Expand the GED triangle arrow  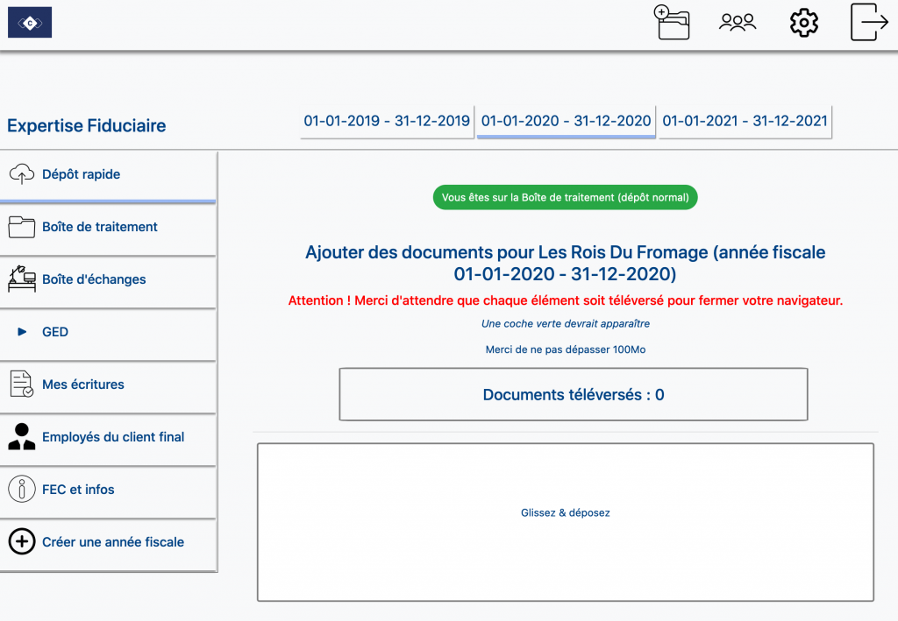[22, 332]
